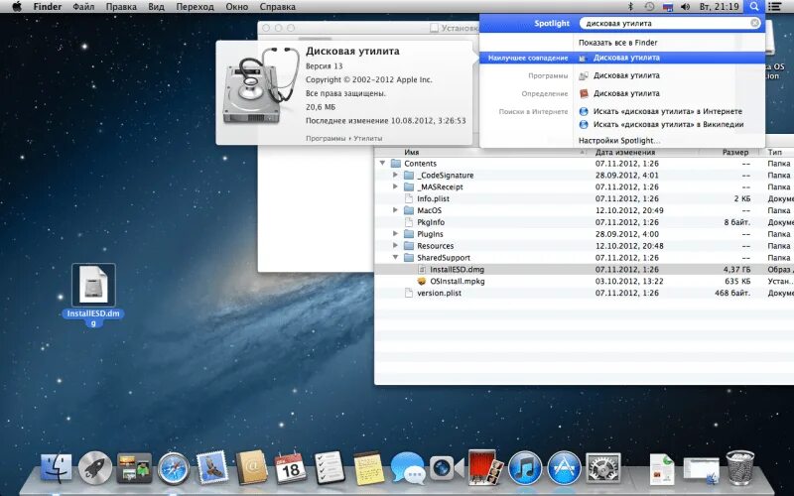Click the Russian flag input source icon
794x496 pixels.
[667, 7]
